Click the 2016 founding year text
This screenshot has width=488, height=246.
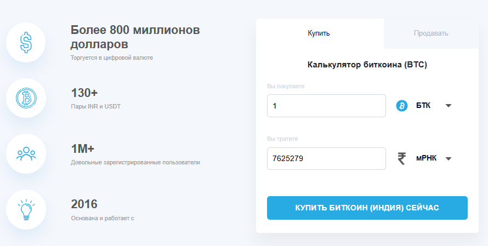click(84, 204)
